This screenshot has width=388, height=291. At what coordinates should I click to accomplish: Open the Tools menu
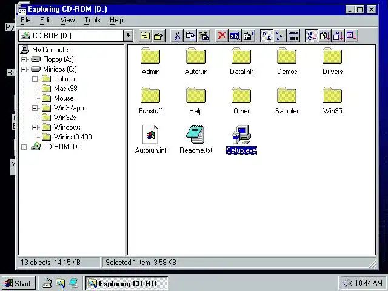[x=92, y=20]
